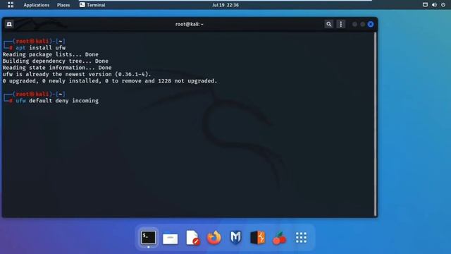
Task: Click 'Reading state information... Done' line
Action: [x=57, y=68]
